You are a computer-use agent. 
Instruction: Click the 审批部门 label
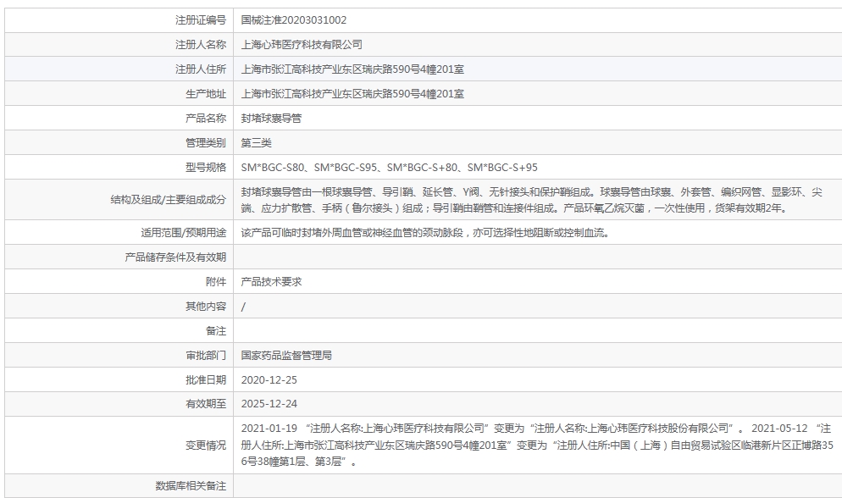tap(206, 355)
